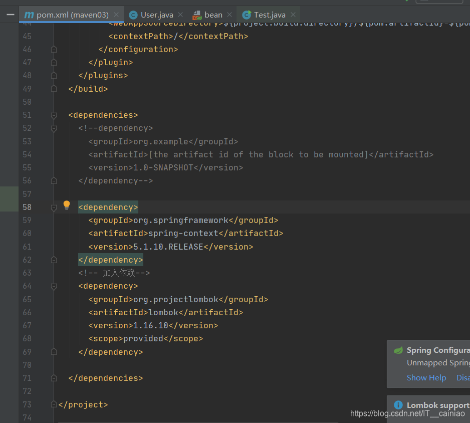Open Show Help link in Spring notification
470x423 pixels.
point(426,378)
